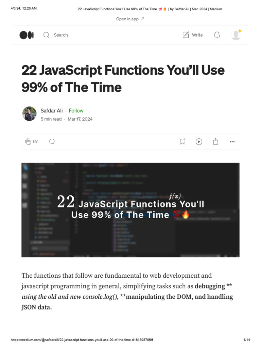
Task: Follow author Safdar Ali
Action: pyautogui.click(x=76, y=111)
